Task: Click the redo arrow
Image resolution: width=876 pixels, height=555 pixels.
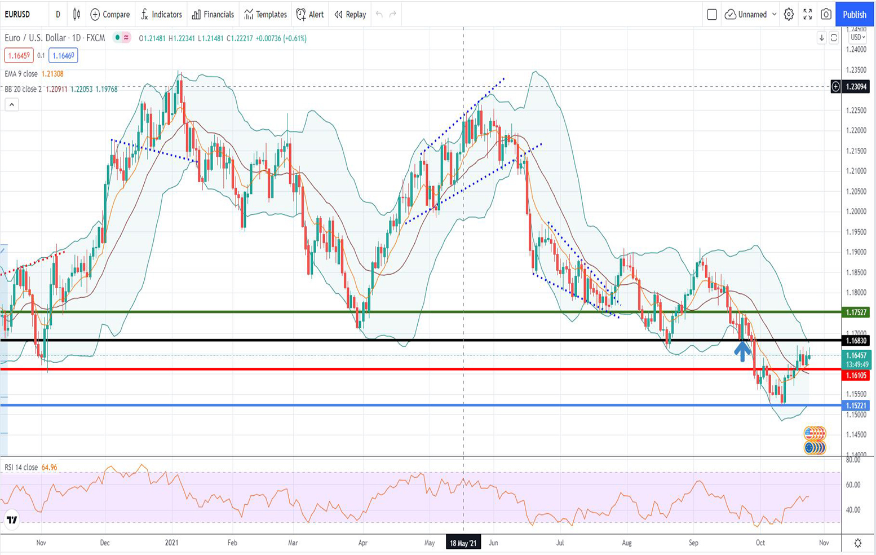Action: click(x=393, y=15)
